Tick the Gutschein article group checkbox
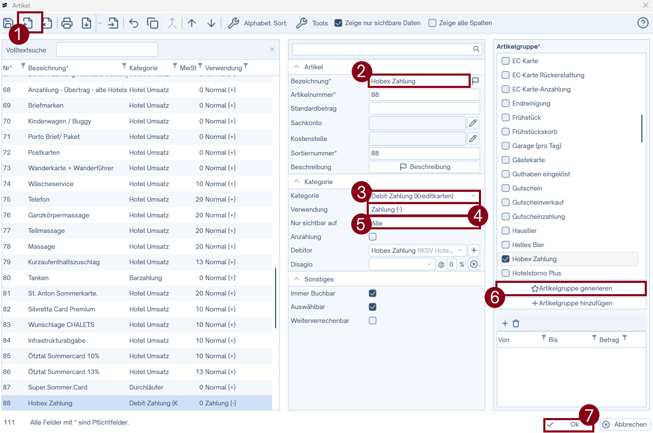The height and width of the screenshot is (433, 653). pos(506,188)
